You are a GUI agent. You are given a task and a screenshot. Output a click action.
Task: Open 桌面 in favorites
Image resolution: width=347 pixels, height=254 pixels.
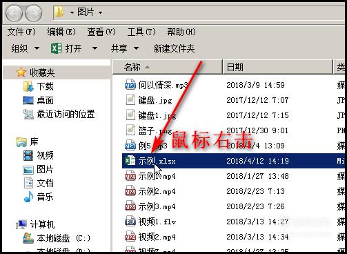[x=45, y=100]
